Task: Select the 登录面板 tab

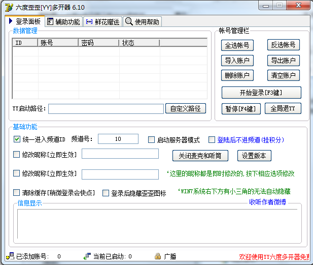Action: (x=24, y=21)
